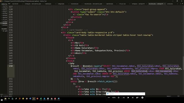Click line number 152 in gutter
The image size is (184, 103).
[x=11, y=81]
